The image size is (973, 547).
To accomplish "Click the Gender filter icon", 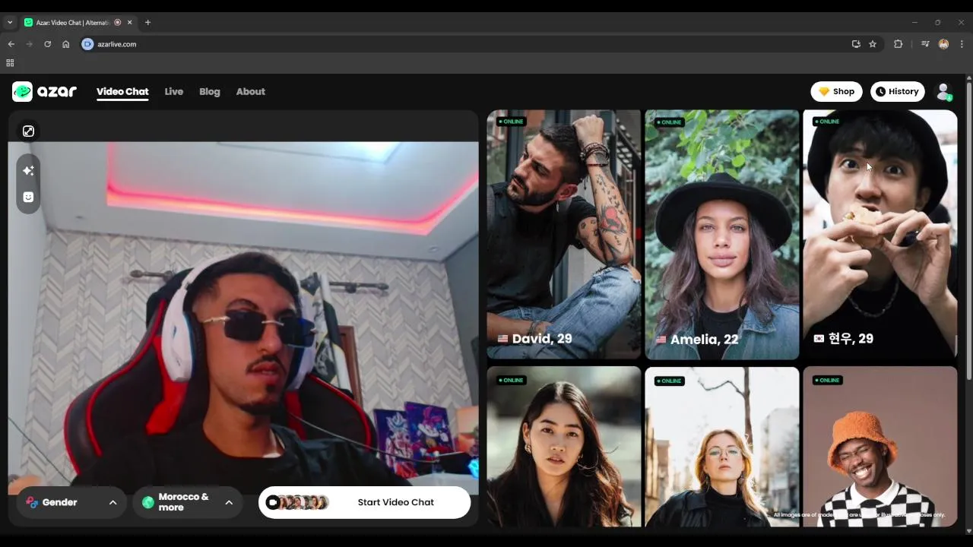I will point(32,502).
